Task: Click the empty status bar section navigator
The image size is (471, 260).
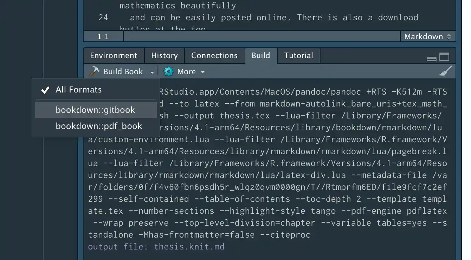Action: [x=262, y=36]
